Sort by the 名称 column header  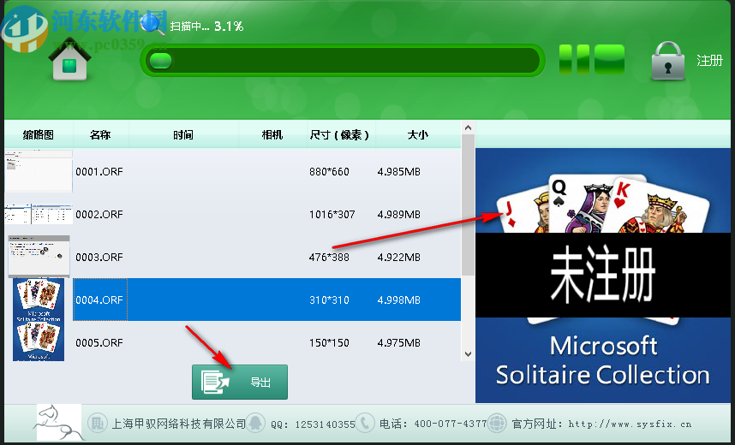coord(100,135)
